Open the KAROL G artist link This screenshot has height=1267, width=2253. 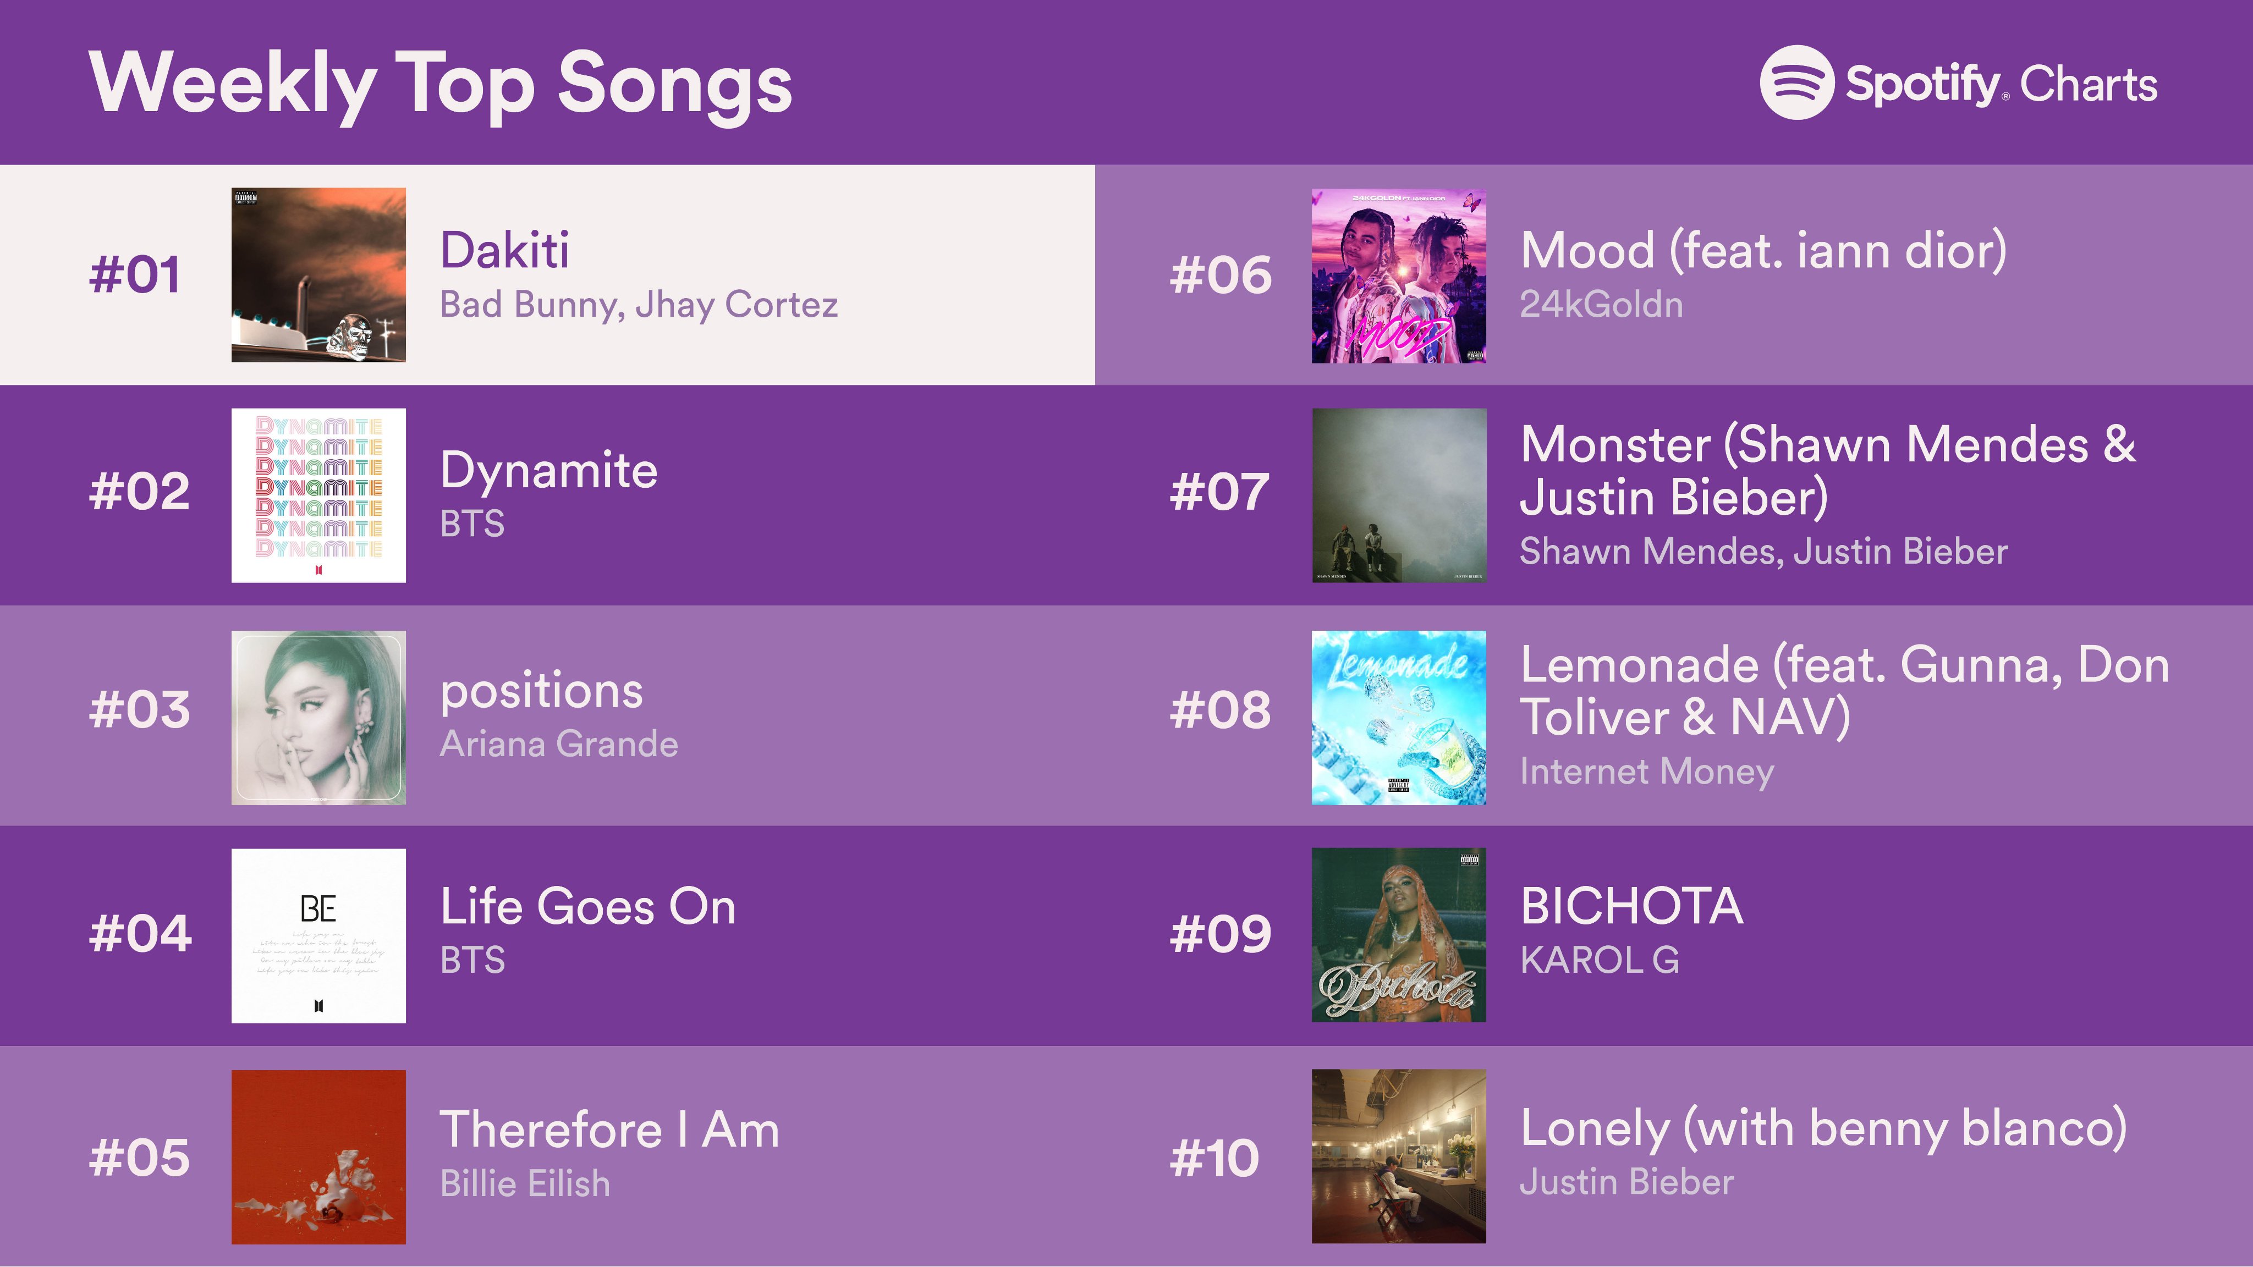tap(1599, 960)
